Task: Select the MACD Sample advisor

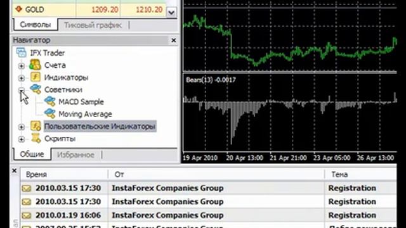Action: [x=81, y=102]
